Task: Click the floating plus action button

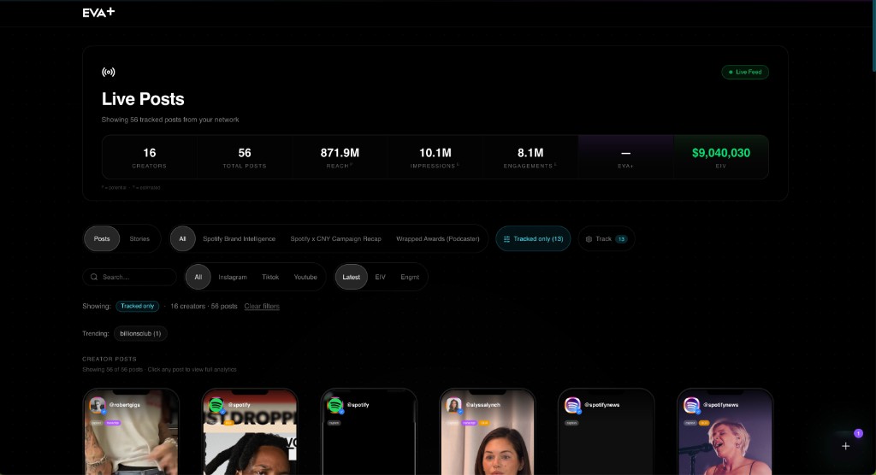Action: [845, 446]
